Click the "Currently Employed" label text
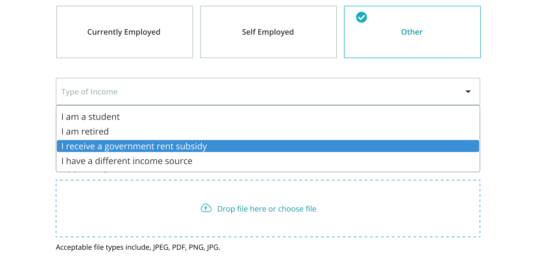The height and width of the screenshot is (259, 536). pos(124,32)
